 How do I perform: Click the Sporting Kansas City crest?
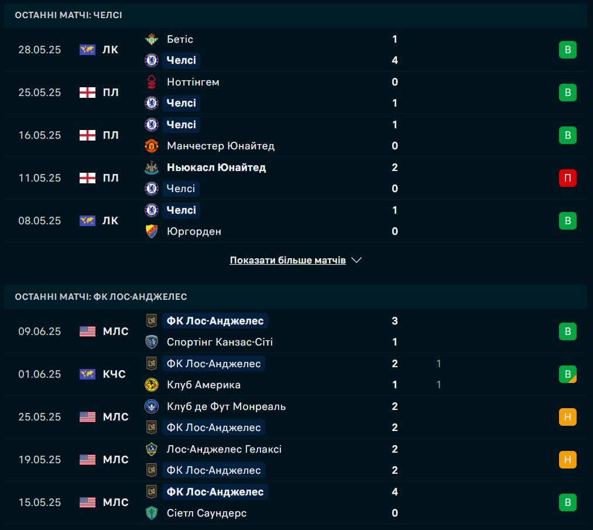[152, 342]
